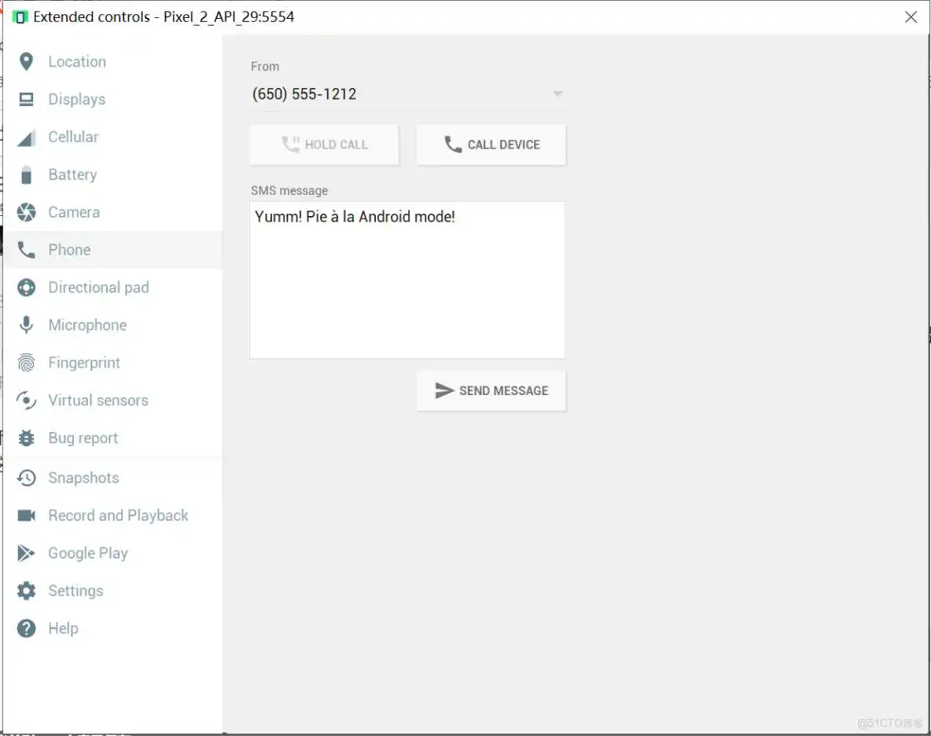Open Record and Playback section
The image size is (931, 736).
pos(118,515)
